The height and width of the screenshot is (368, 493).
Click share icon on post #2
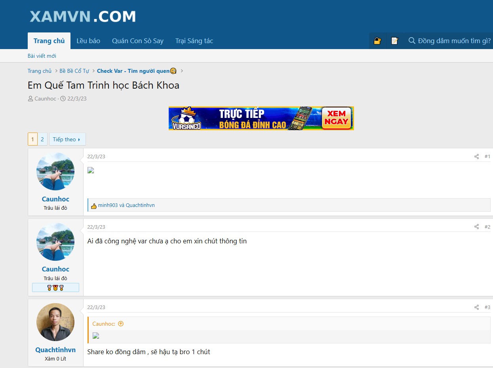pyautogui.click(x=476, y=227)
